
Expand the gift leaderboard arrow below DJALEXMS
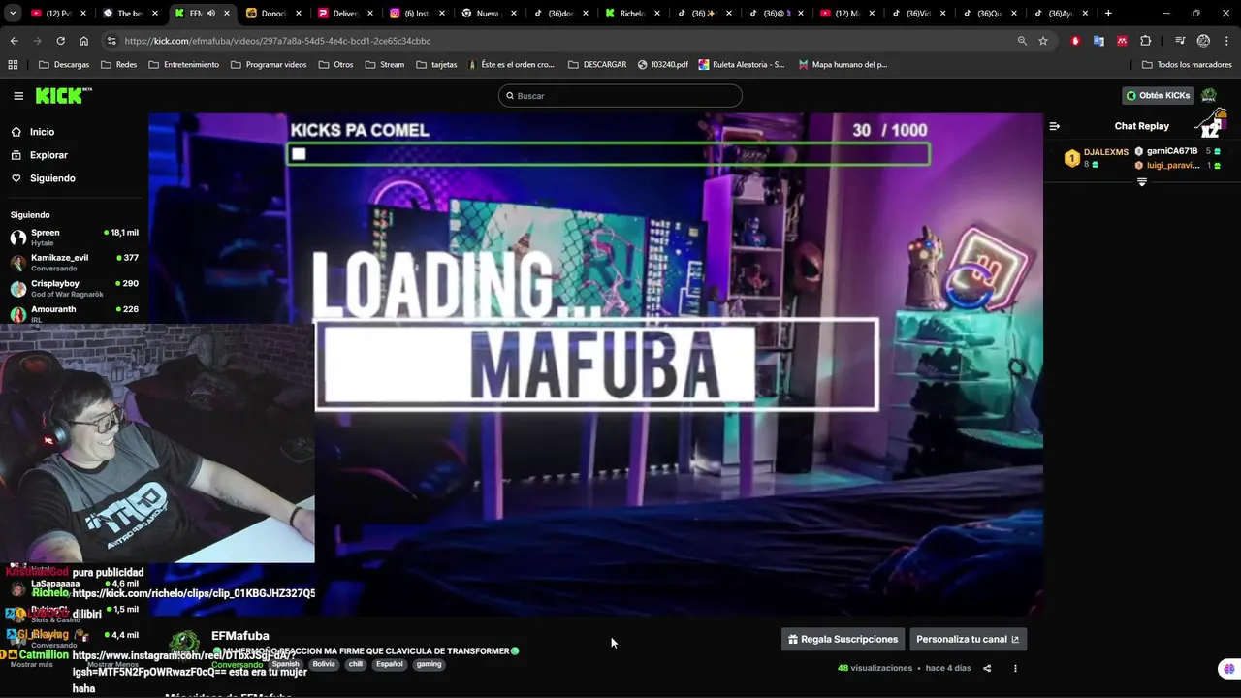point(1141,182)
